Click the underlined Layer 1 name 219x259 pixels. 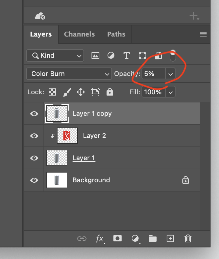pos(84,158)
